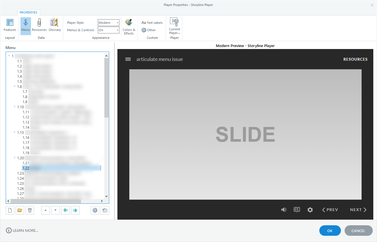Click the horizontal scrollbar right arrow
The width and height of the screenshot is (377, 242).
pyautogui.click(x=102, y=201)
